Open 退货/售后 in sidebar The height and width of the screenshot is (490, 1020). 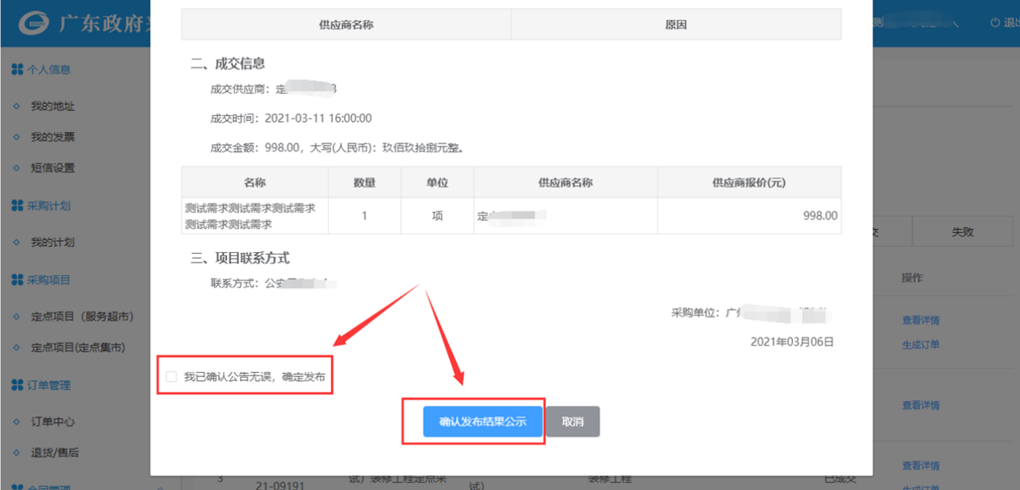tap(55, 452)
